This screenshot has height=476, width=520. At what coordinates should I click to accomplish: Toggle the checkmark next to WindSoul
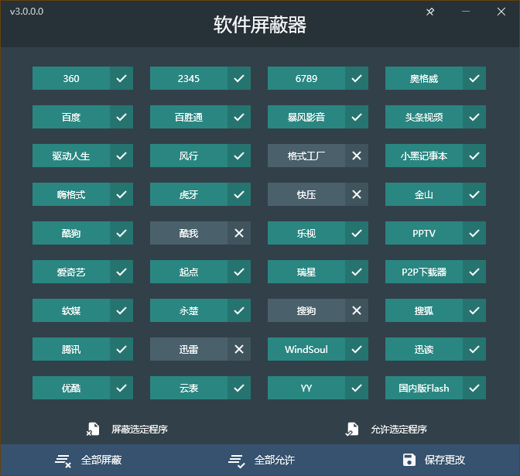[x=357, y=349]
